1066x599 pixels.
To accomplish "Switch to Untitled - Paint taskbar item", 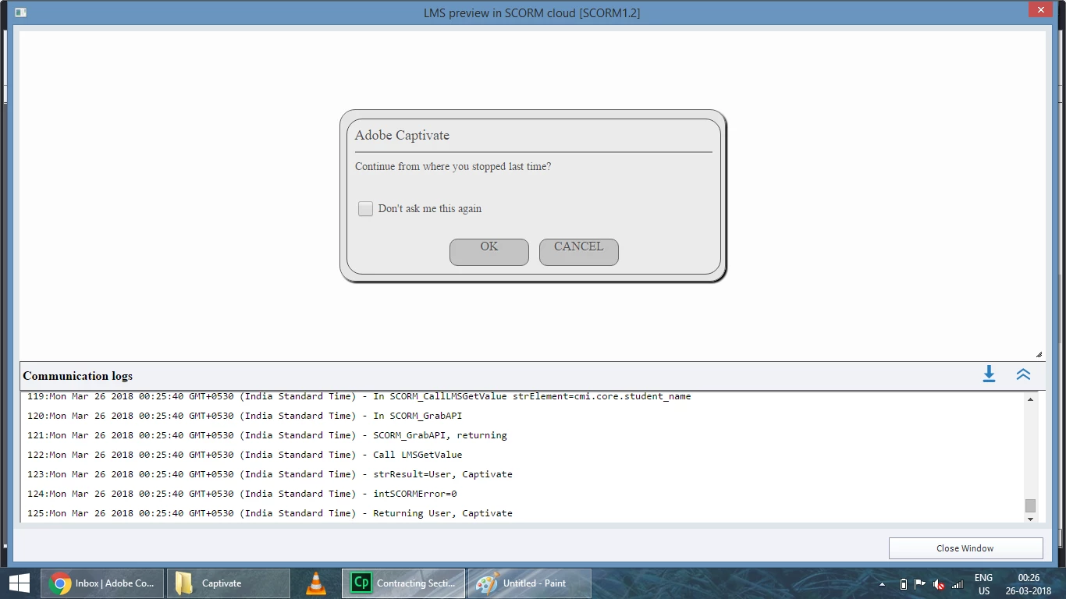I will click(x=529, y=583).
